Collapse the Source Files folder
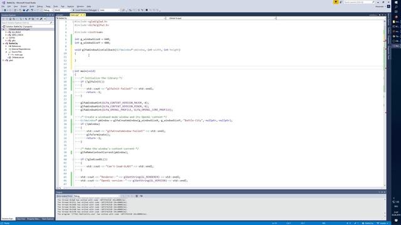This screenshot has height=225, width=401. click(6, 52)
